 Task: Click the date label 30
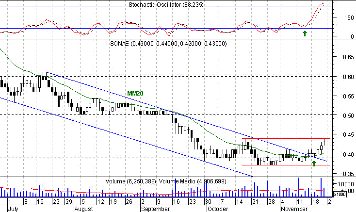click(x=208, y=202)
